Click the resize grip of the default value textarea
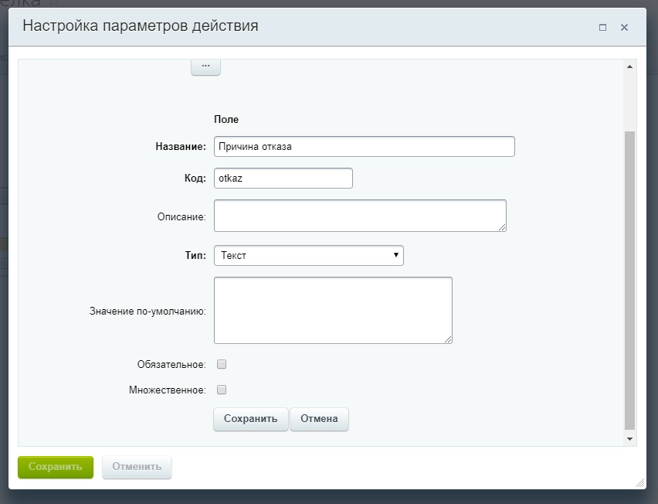658x504 pixels. coord(449,339)
